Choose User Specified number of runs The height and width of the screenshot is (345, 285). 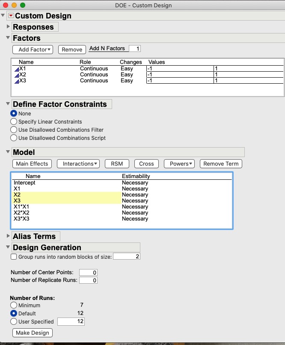click(x=13, y=321)
